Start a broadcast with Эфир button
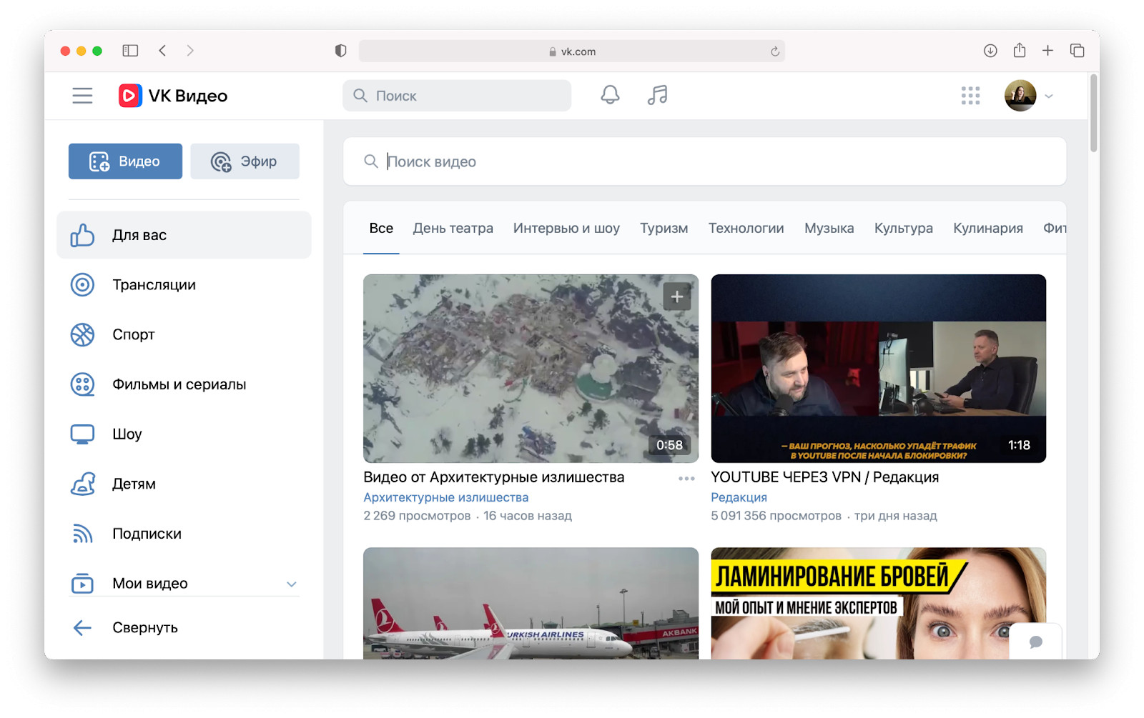1144x718 pixels. click(245, 161)
